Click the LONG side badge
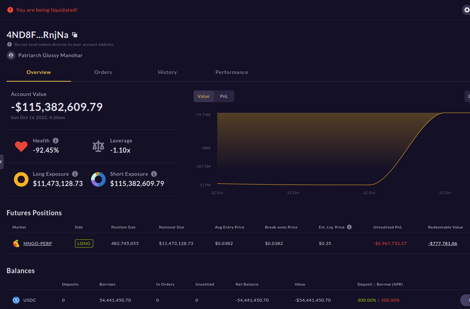Image resolution: width=470 pixels, height=309 pixels. (x=84, y=243)
